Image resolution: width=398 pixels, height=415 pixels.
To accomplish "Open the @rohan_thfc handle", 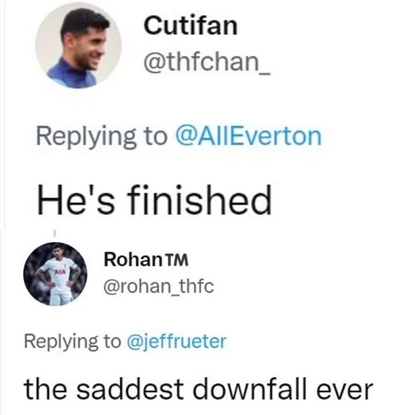I will (159, 288).
